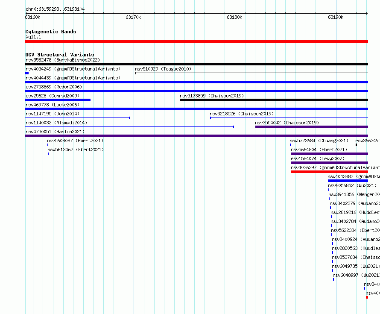Click the 63170k ruler tick label
Screen dimensions: 380x314
133,17
